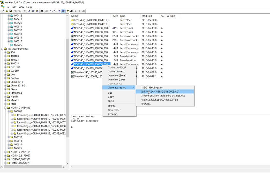Click the Save floppy disk icon
The image size is (270, 186).
pos(11,11)
